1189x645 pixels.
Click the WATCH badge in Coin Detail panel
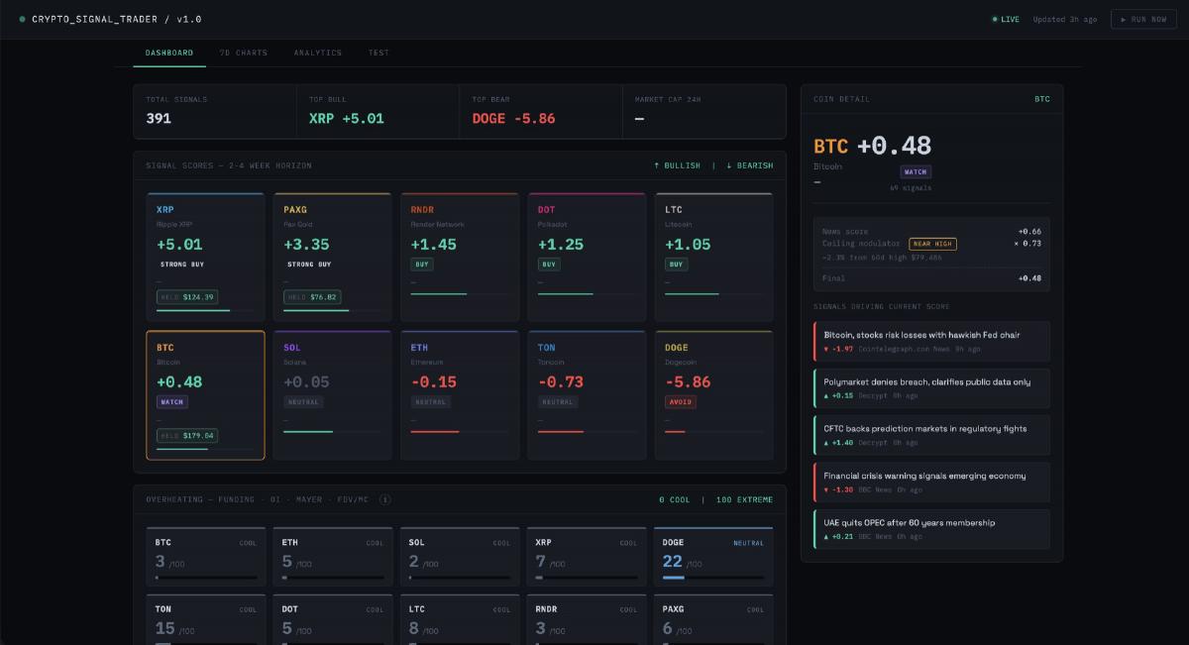click(x=916, y=172)
